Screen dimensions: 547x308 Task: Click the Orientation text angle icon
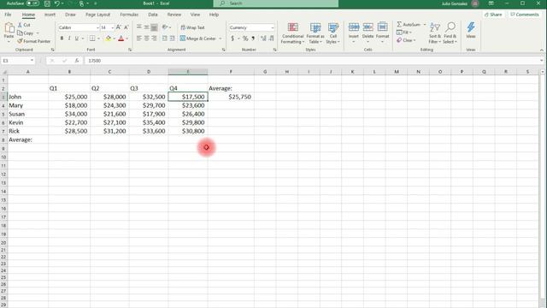click(165, 27)
